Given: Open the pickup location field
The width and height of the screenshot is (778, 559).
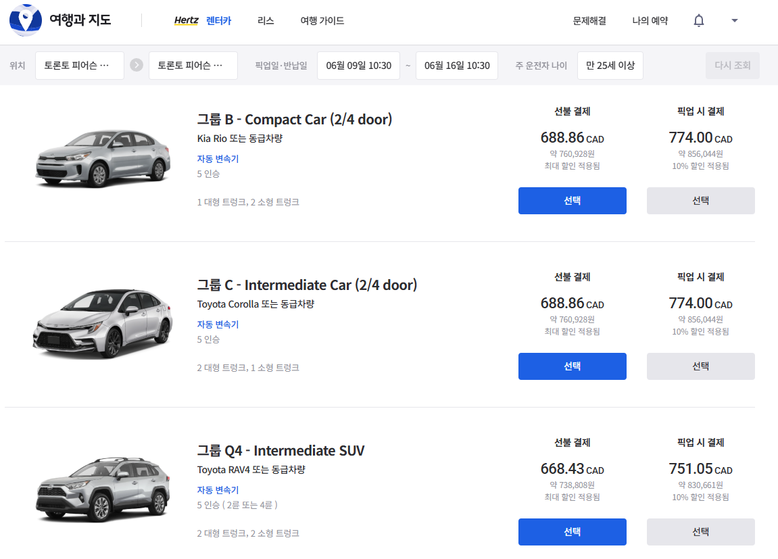Looking at the screenshot, I should (x=80, y=66).
